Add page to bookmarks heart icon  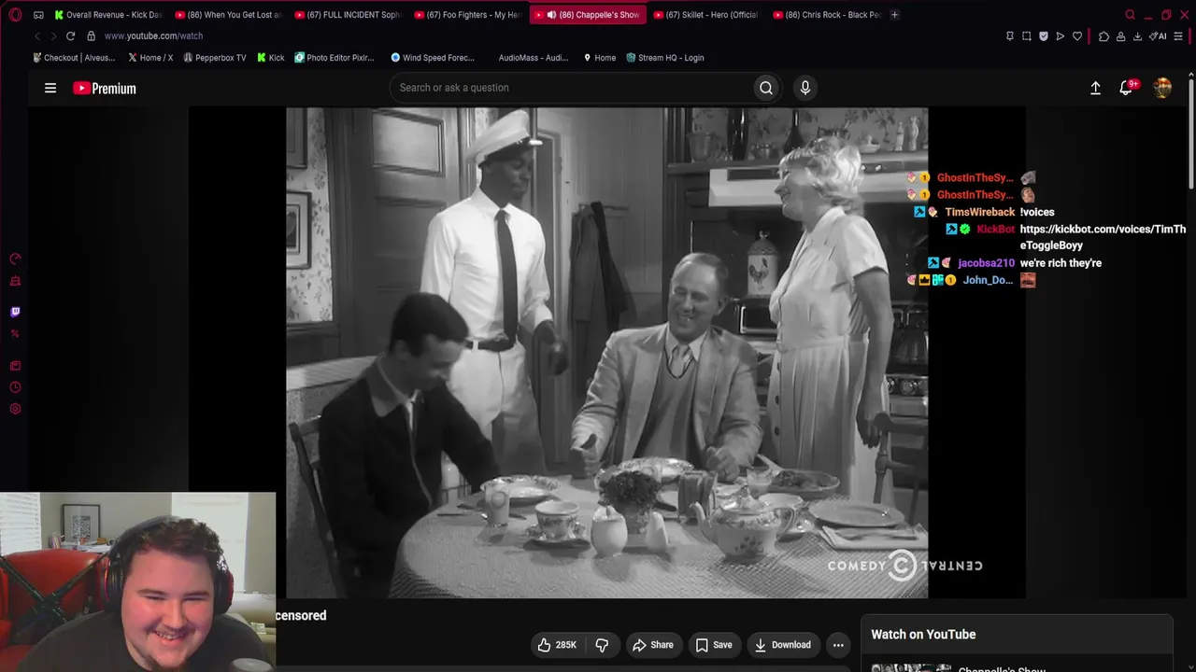tap(1076, 36)
